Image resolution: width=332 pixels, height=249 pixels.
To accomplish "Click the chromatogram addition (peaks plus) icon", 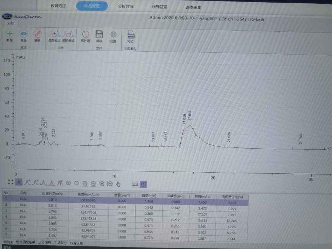I will click(55, 34).
